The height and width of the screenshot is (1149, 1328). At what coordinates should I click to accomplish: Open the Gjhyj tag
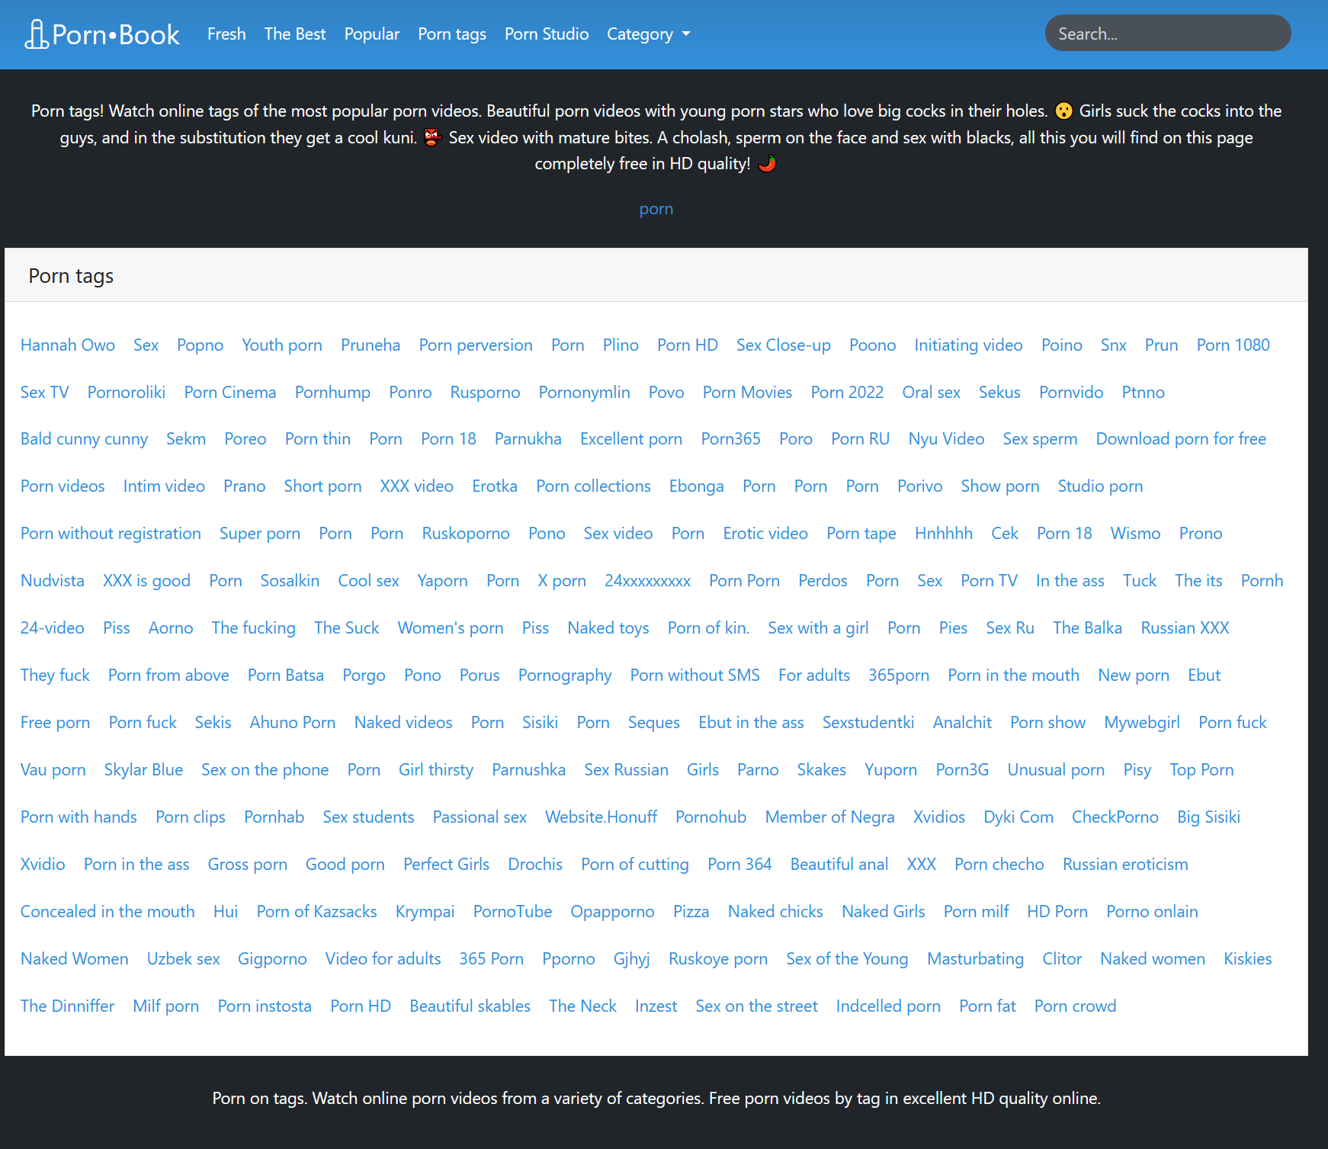(x=632, y=959)
